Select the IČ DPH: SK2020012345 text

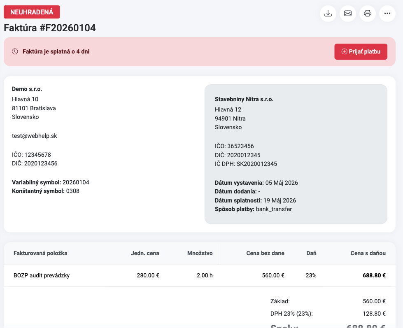pos(246,164)
